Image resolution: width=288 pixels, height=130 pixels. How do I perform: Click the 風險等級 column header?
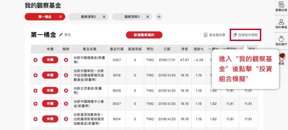[135, 49]
